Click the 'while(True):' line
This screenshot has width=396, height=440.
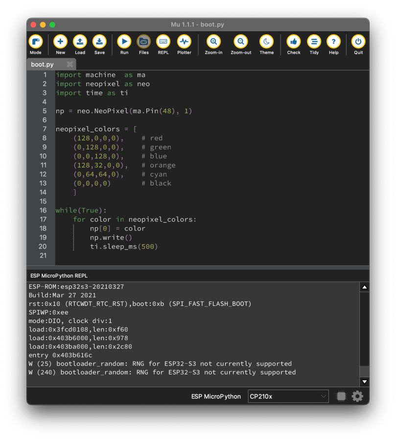[81, 210]
